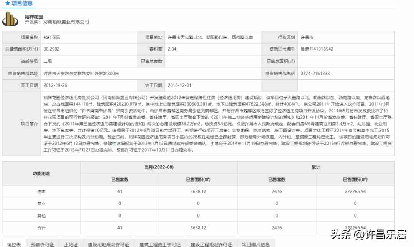Click the certificate number 豫房开41918542
Screen dimensions: 414x247
pyautogui.click(x=317, y=49)
